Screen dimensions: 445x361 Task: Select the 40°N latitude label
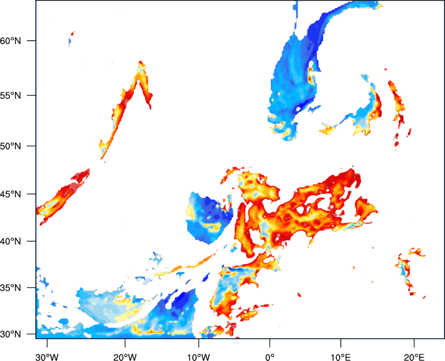(11, 241)
